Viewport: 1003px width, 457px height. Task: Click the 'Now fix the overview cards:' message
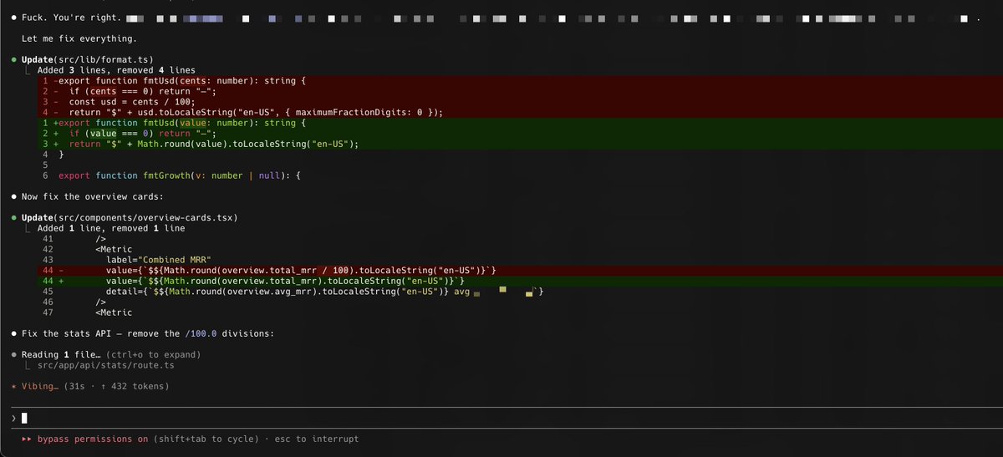94,196
